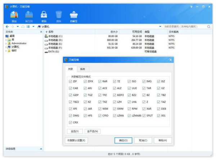Click the 解压到 (Extract to) toolbar icon

pos(29,14)
